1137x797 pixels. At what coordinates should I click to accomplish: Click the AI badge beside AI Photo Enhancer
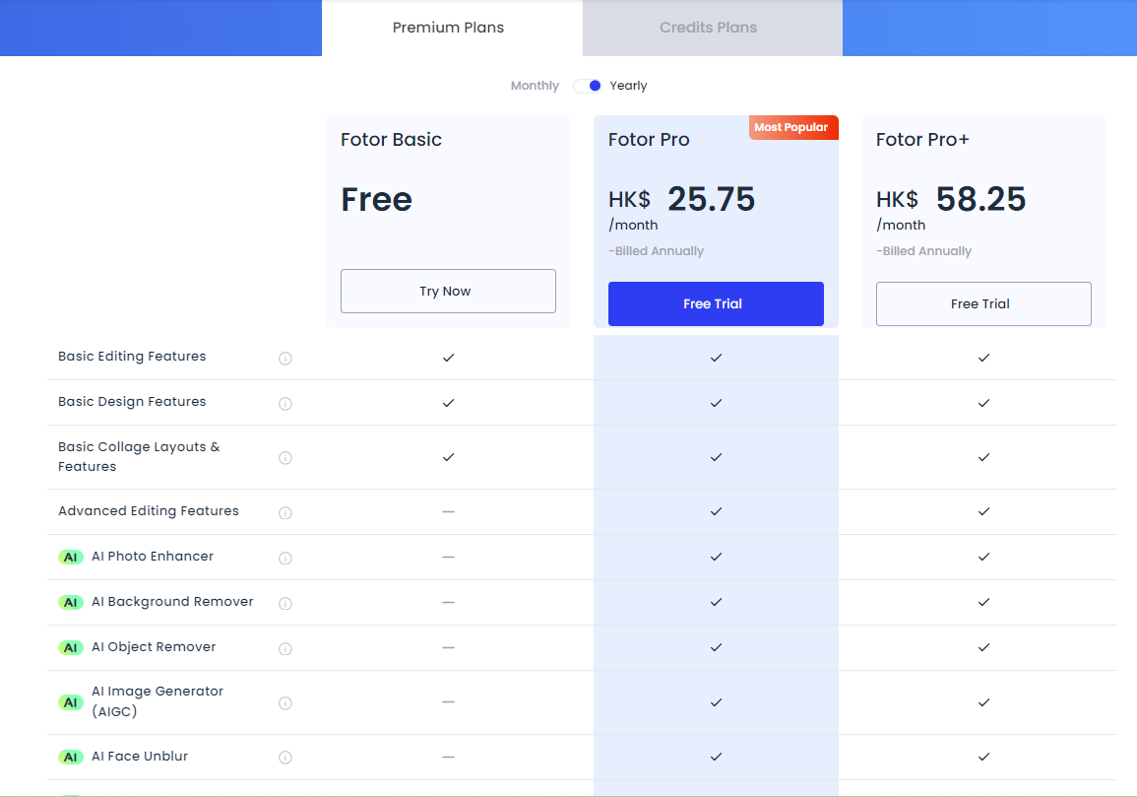(x=70, y=558)
